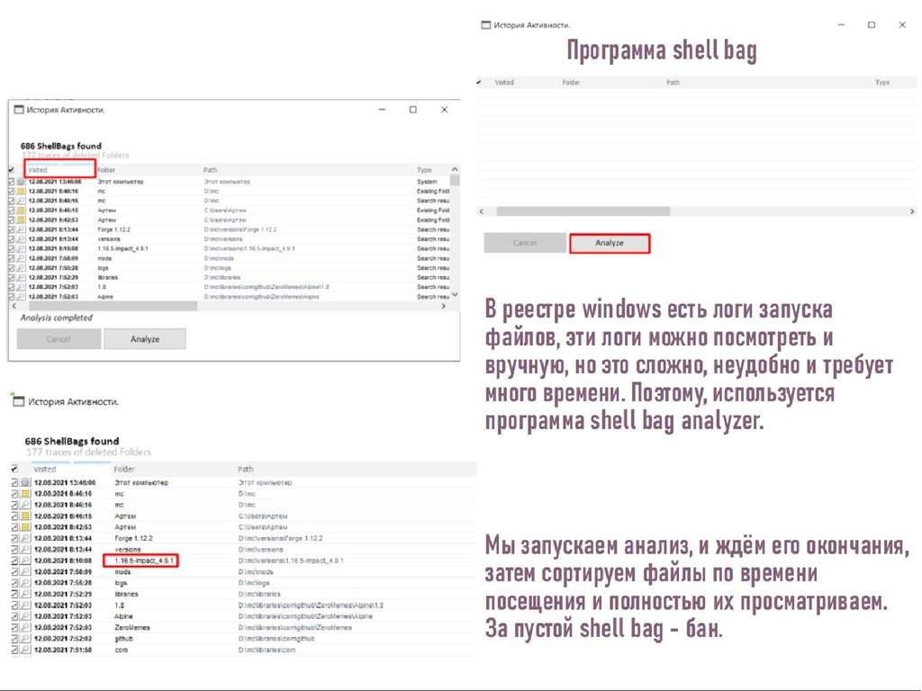Toggle select-all checkbox in the empty-list window
The image size is (922, 691).
[479, 82]
